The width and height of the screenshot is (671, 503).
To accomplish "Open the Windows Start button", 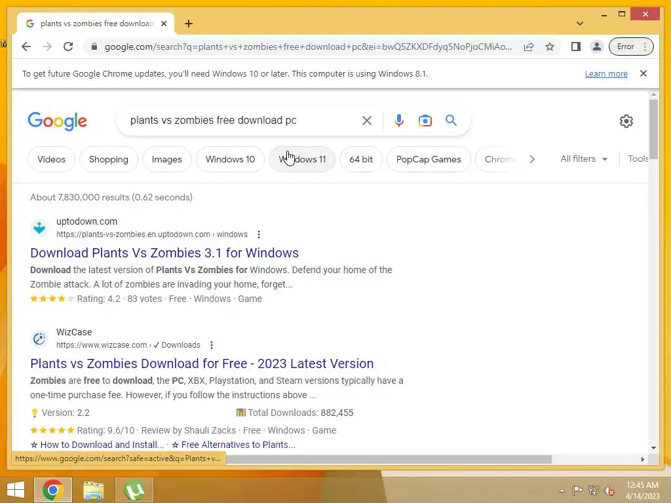I will [16, 490].
